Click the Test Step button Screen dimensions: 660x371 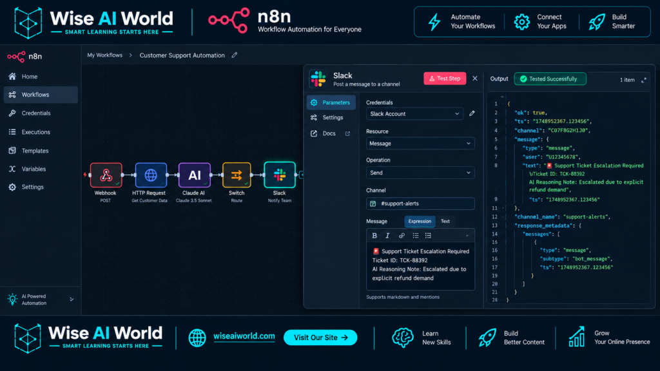coord(445,78)
